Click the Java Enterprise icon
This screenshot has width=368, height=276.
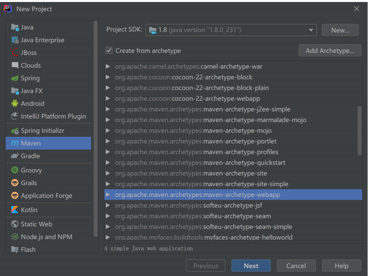(15, 40)
